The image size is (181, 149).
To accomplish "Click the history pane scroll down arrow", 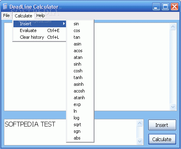I will (173, 107).
